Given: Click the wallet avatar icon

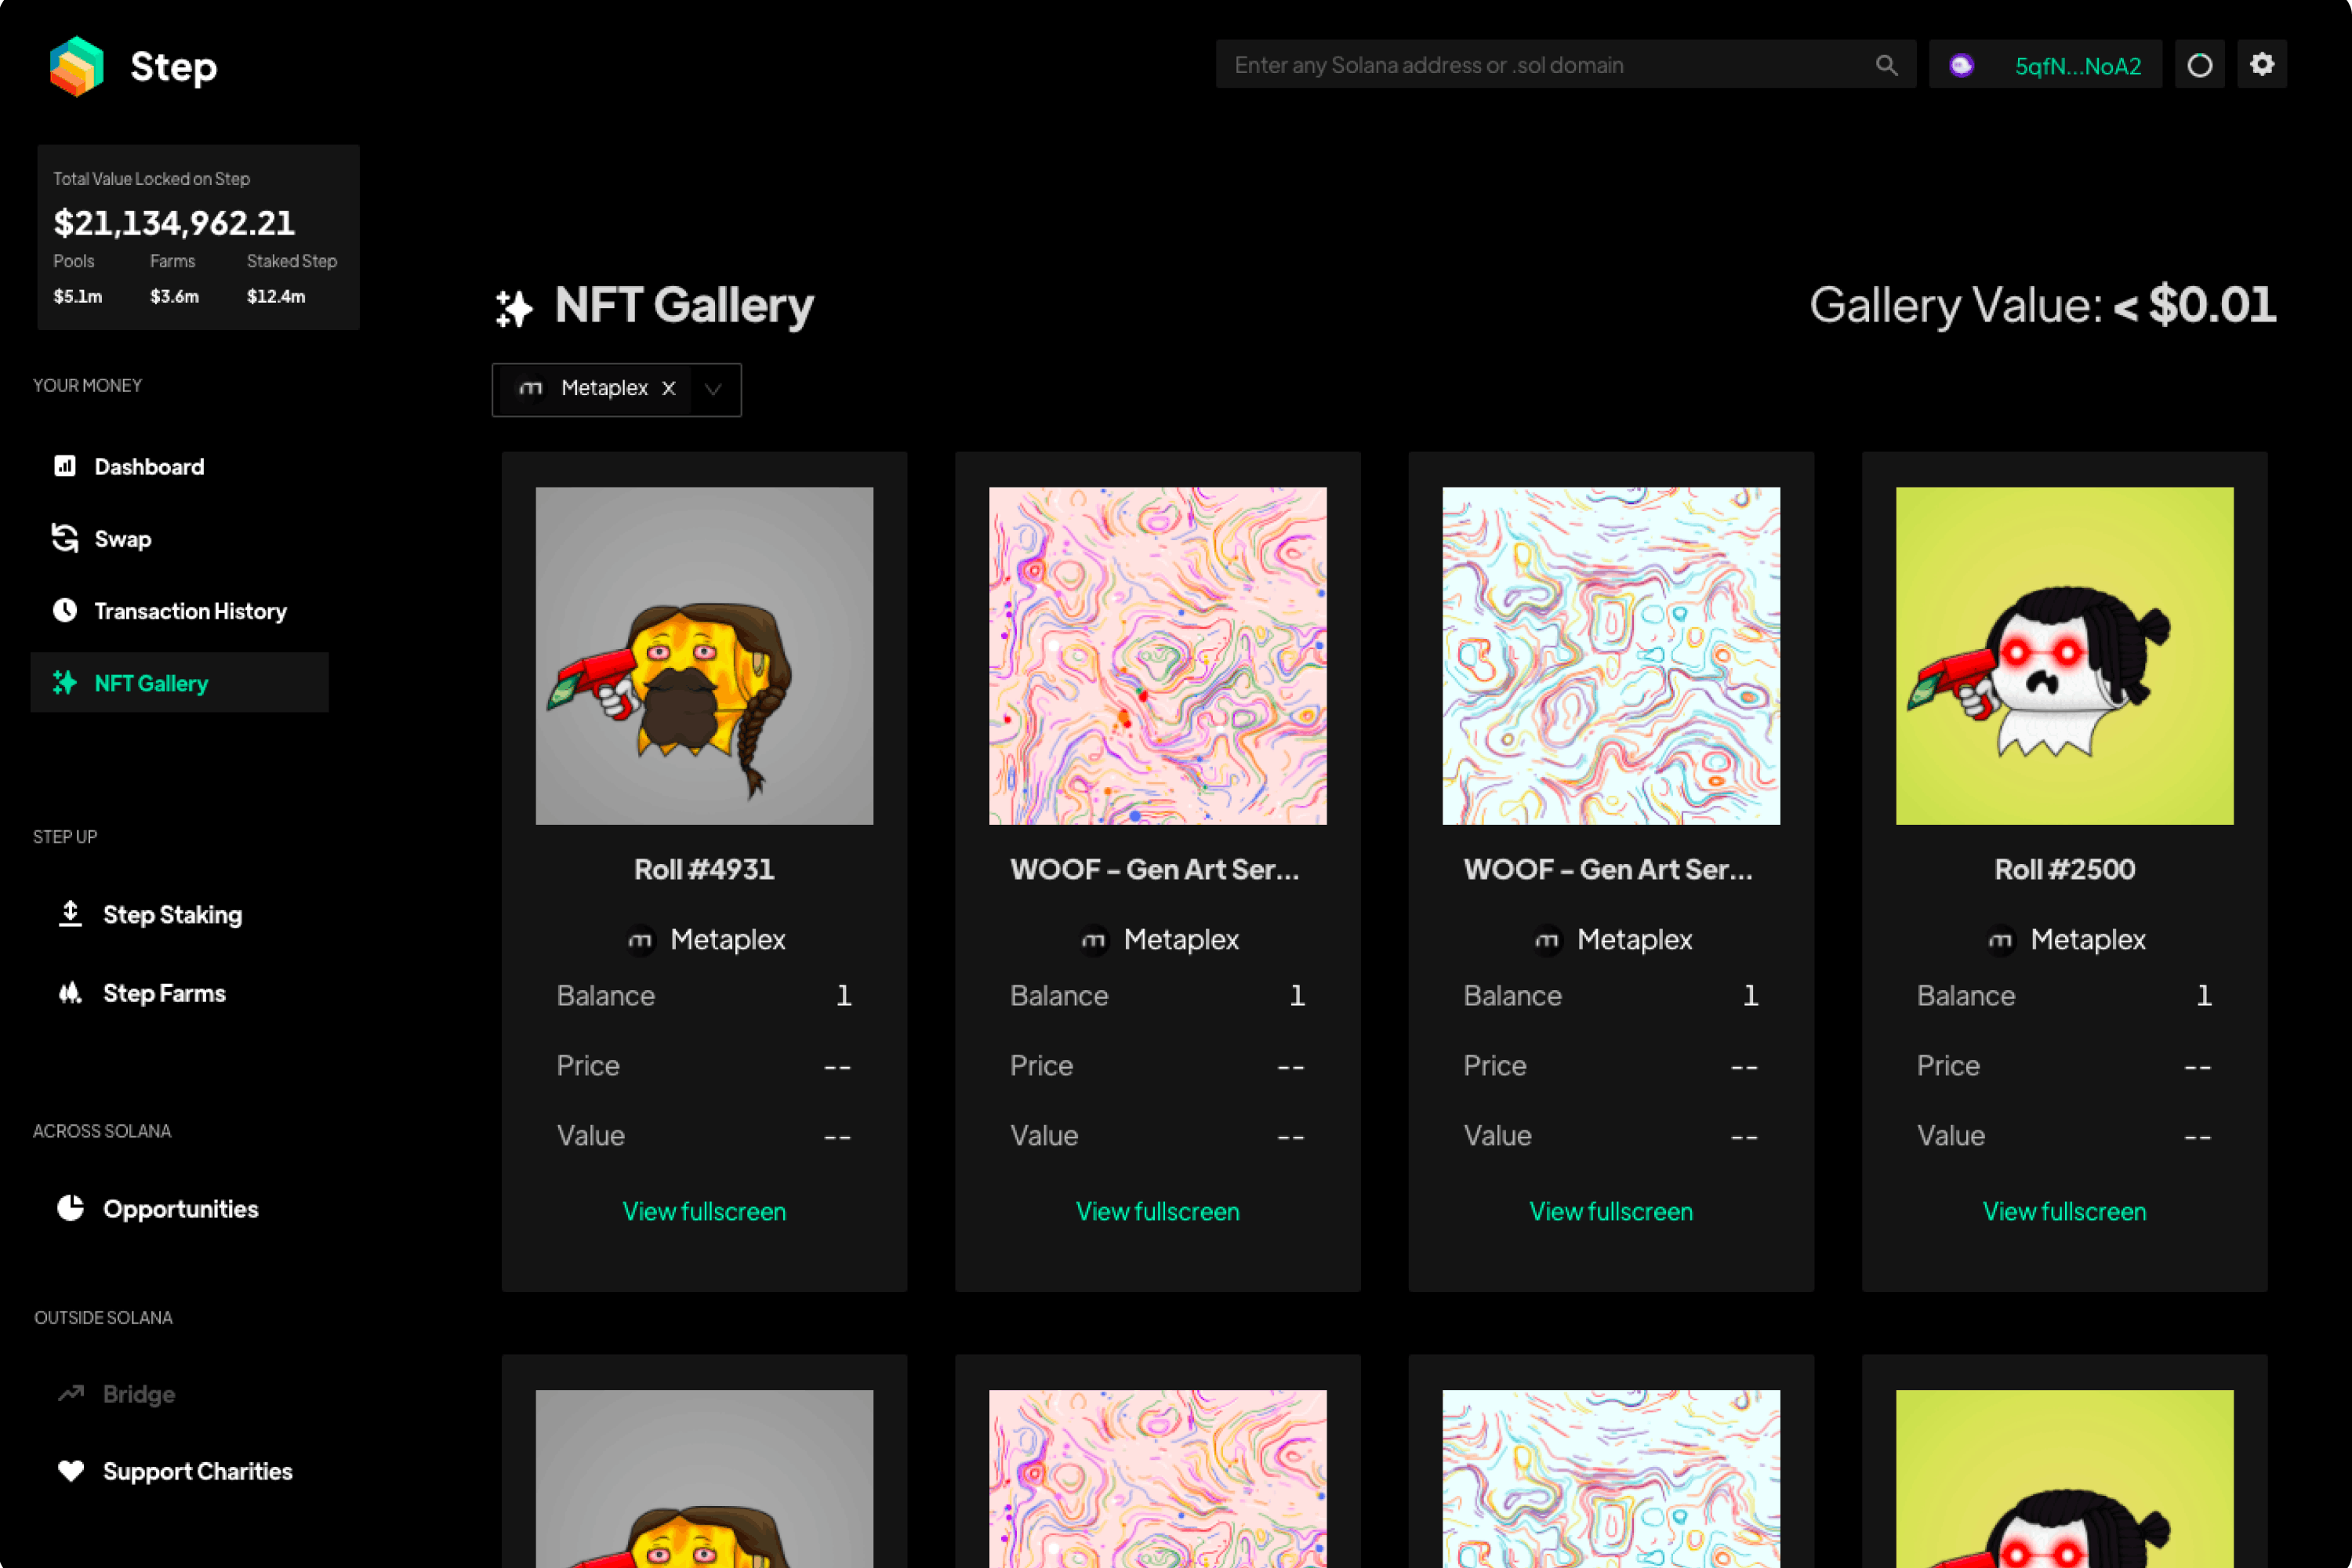Looking at the screenshot, I should click(1961, 65).
